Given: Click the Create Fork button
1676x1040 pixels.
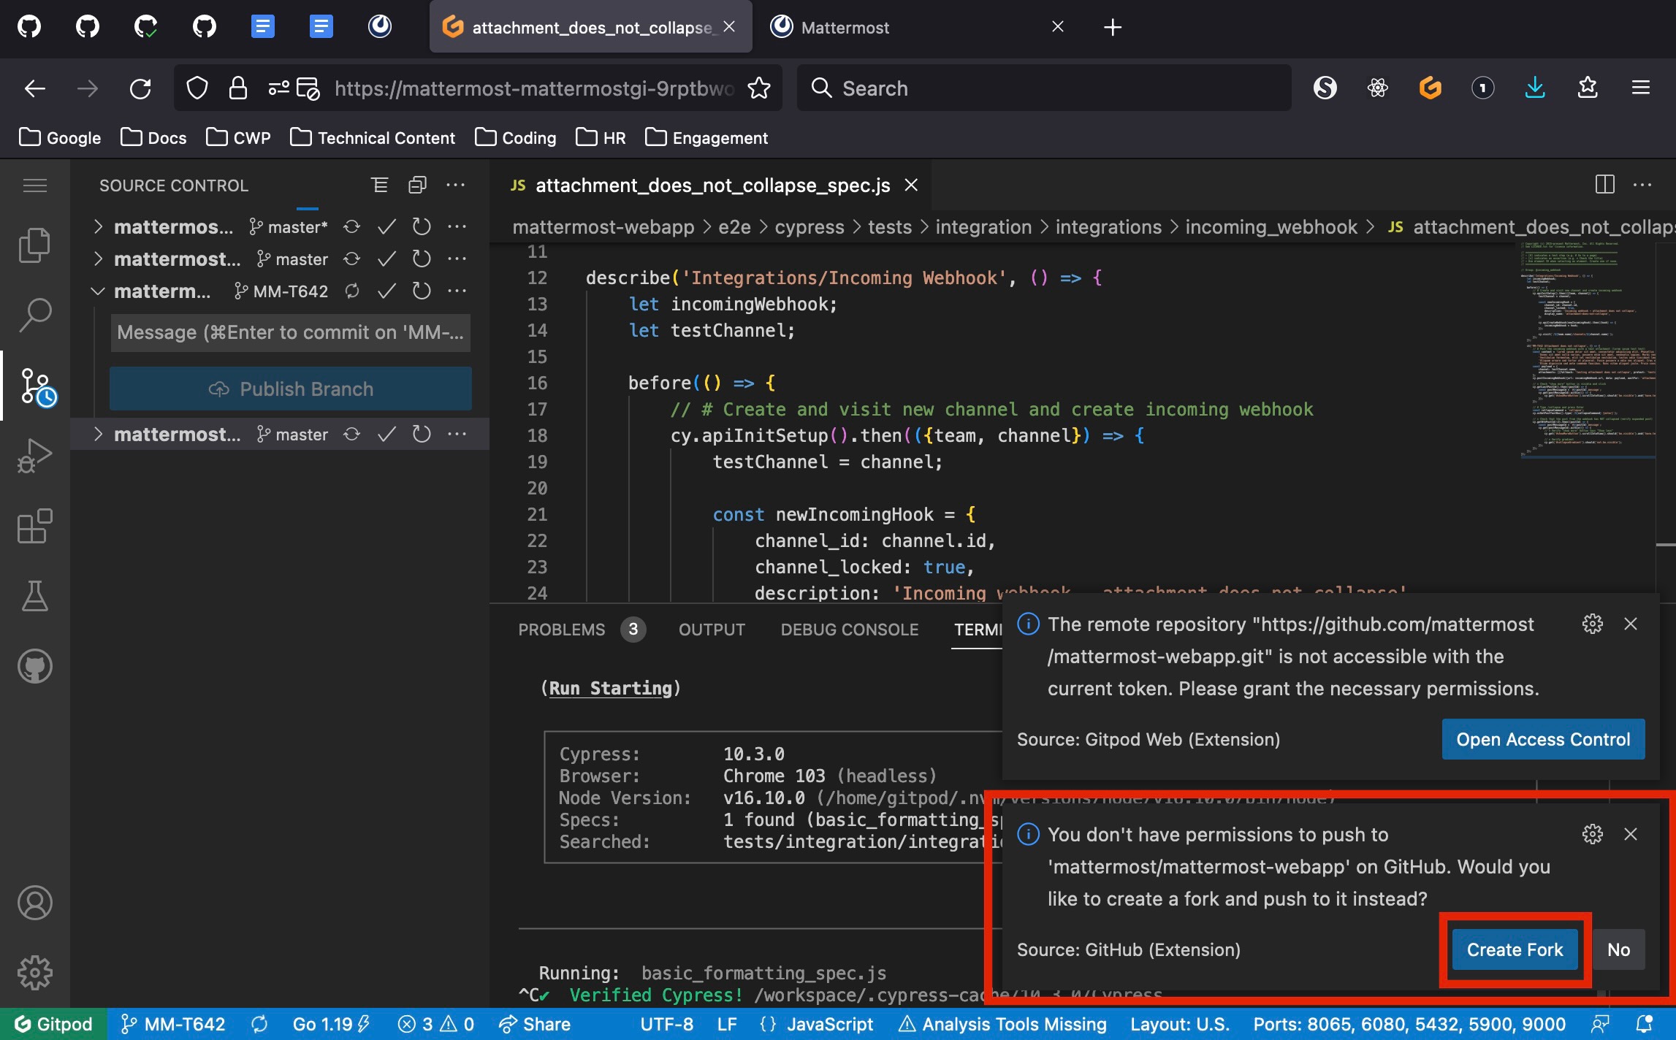Looking at the screenshot, I should (1515, 949).
